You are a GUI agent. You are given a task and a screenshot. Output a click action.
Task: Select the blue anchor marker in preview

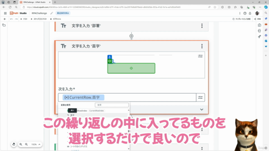tap(110, 57)
